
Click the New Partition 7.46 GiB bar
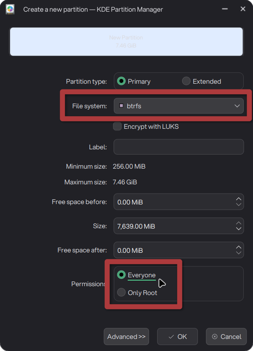126,41
